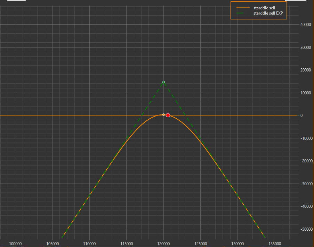
Task: Click the y-axis label 40000
Action: tap(306, 25)
